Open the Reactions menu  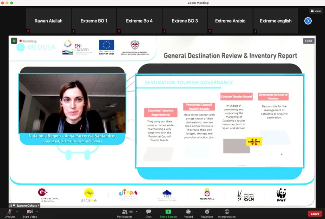click(207, 212)
